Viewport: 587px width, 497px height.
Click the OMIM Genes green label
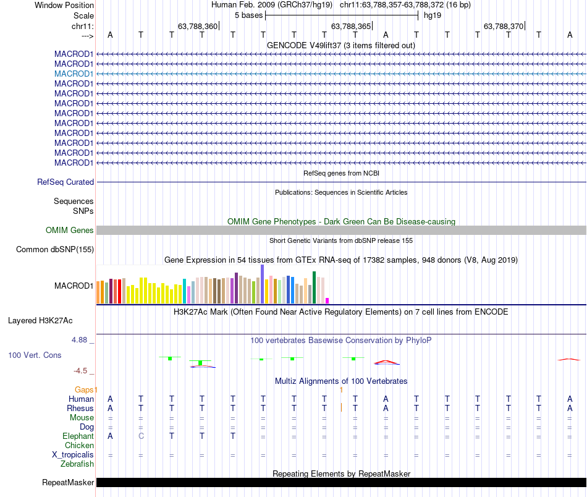(70, 231)
